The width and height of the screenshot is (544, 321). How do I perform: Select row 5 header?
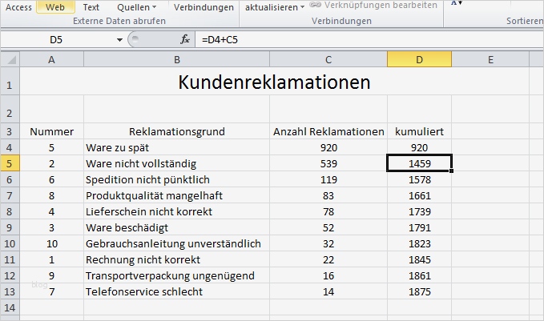coord(10,163)
